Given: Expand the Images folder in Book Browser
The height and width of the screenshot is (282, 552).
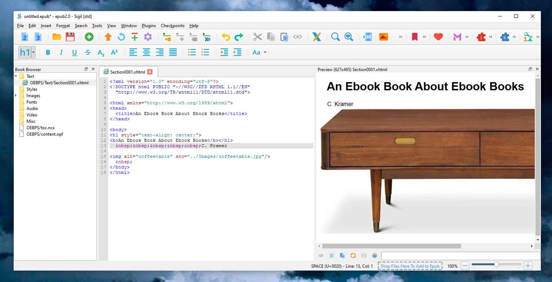Looking at the screenshot, I should (x=16, y=96).
